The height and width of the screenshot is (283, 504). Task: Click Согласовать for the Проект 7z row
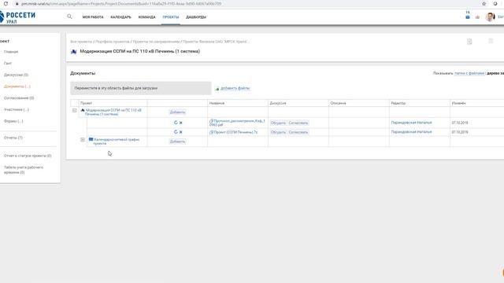pos(298,132)
